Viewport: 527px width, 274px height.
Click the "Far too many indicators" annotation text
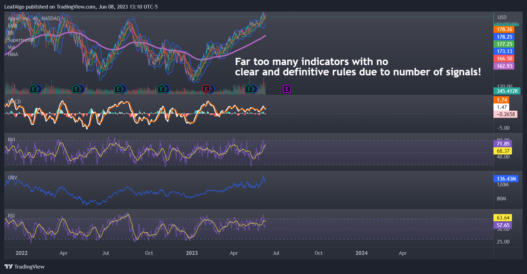(x=358, y=67)
